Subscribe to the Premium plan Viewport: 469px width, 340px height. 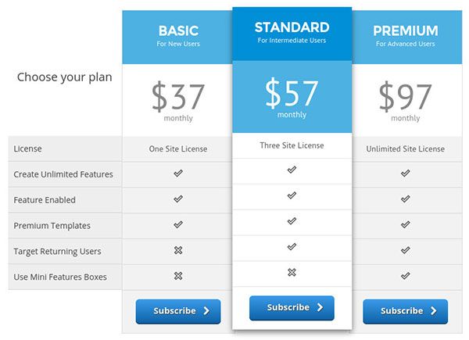(405, 311)
